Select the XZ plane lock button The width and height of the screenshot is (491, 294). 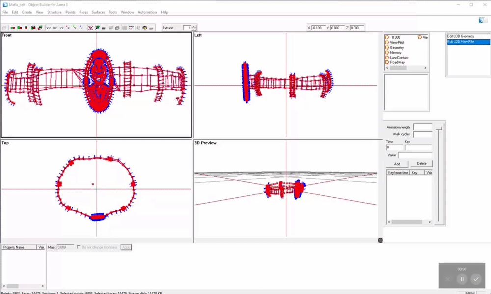pyautogui.click(x=55, y=28)
